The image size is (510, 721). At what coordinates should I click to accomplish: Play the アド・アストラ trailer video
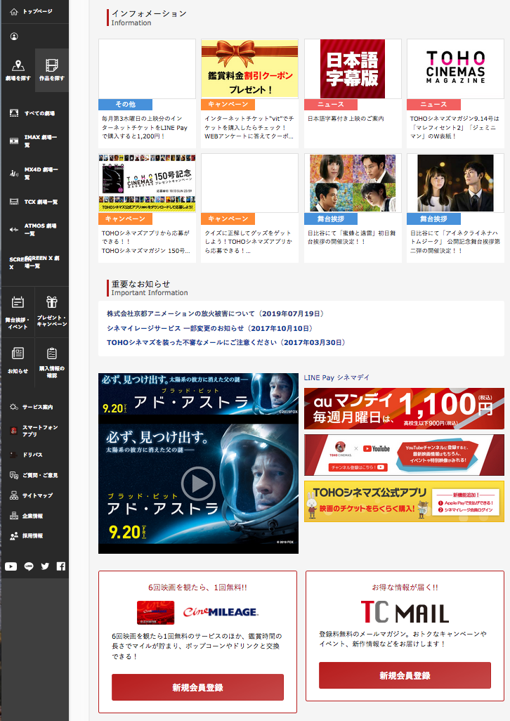tap(198, 483)
